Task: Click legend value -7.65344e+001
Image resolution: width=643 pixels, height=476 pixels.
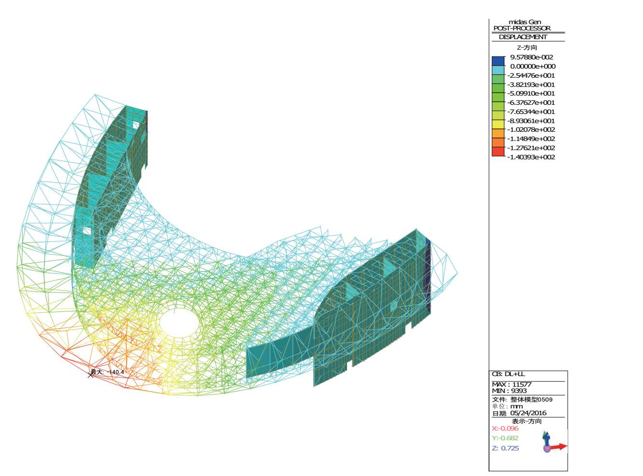Action: tap(531, 112)
